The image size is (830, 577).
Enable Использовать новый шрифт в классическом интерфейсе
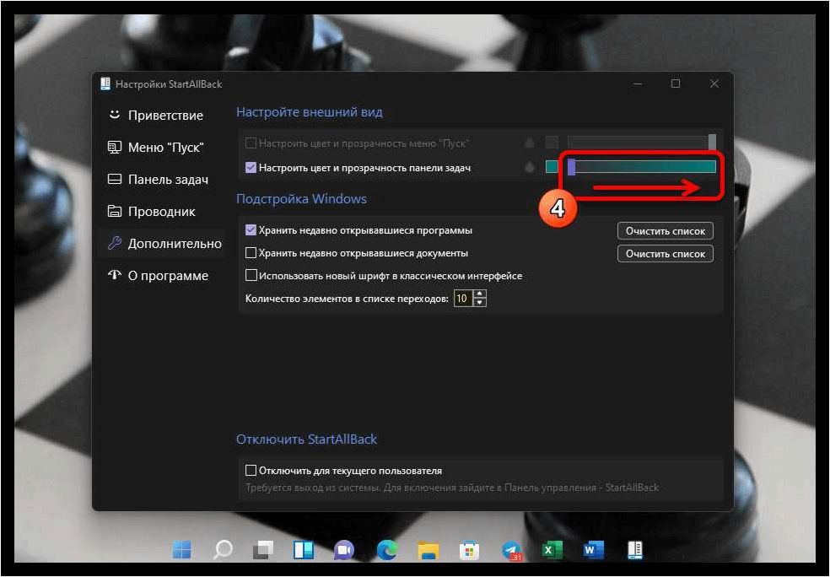[x=251, y=276]
